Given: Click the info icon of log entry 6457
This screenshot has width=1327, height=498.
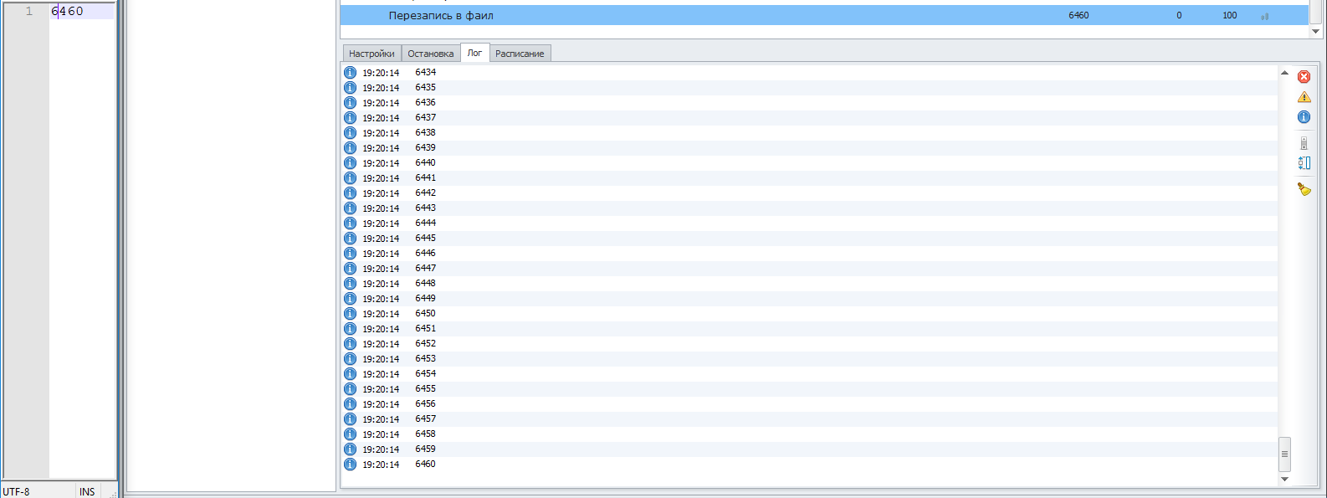Looking at the screenshot, I should tap(351, 419).
